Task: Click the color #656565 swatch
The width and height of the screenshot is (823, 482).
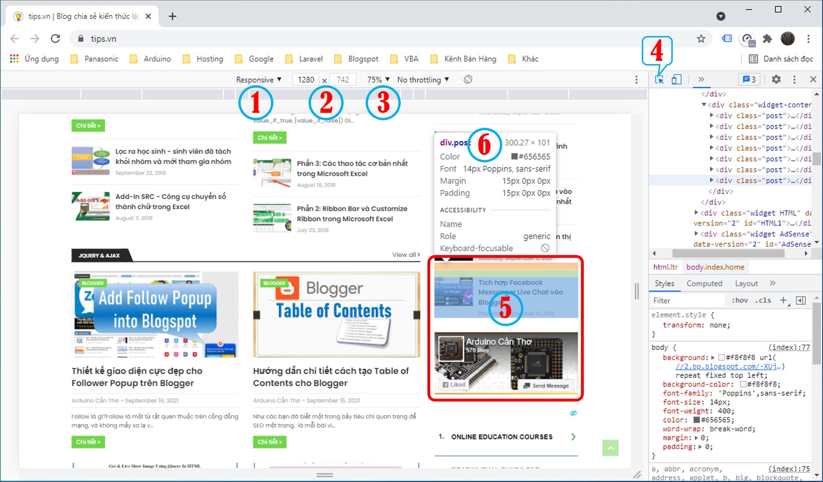Action: tap(697, 420)
